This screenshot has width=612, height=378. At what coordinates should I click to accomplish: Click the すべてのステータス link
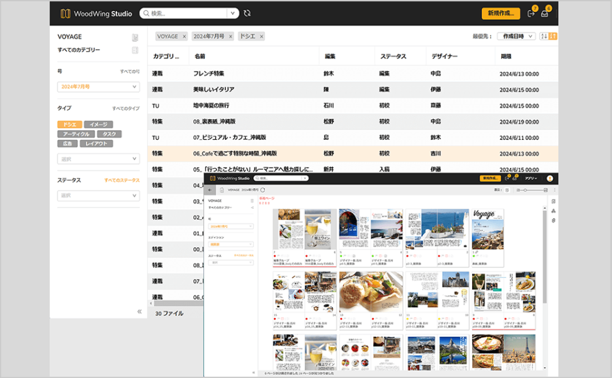pos(122,180)
